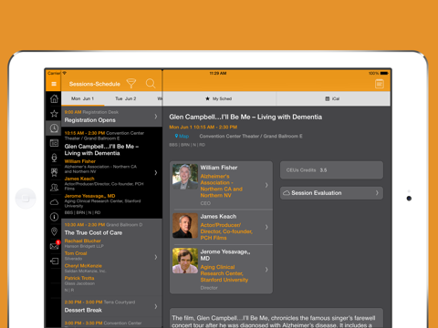The image size is (438, 328).
Task: Open the hamburger menu button
Action: click(54, 84)
